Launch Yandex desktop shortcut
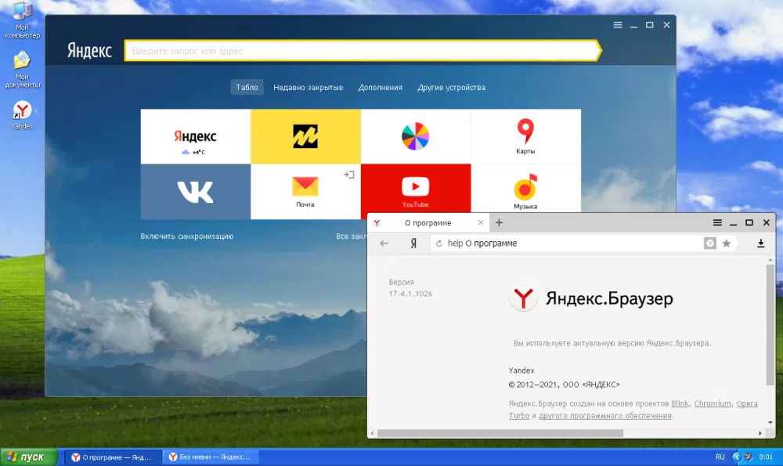Viewport: 783px width, 466px height. (22, 115)
